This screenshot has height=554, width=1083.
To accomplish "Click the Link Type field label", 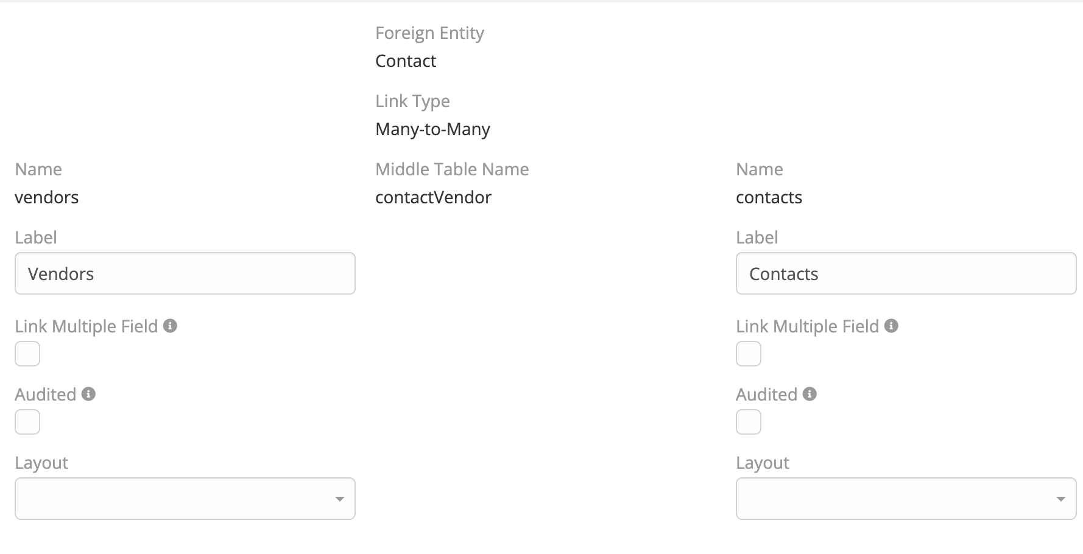I will pos(412,101).
